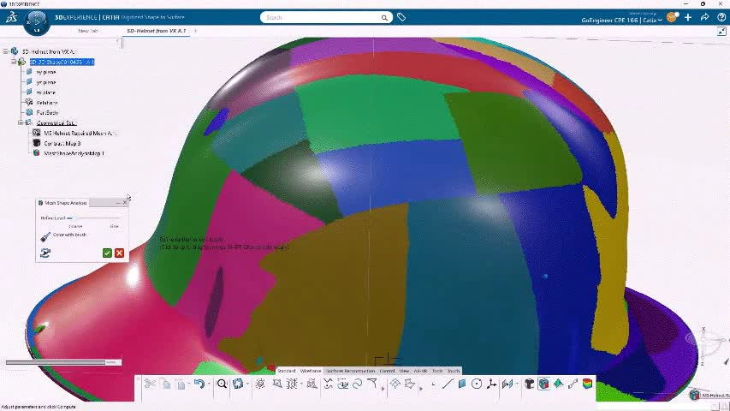This screenshot has width=730, height=411.
Task: Click the plus add icon in header
Action: 688,17
